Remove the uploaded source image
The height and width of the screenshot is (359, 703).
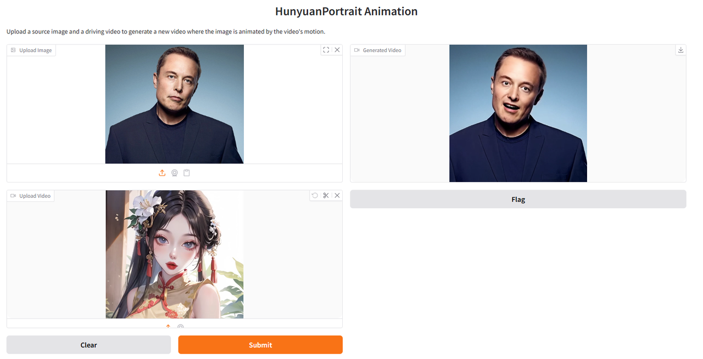click(x=337, y=50)
